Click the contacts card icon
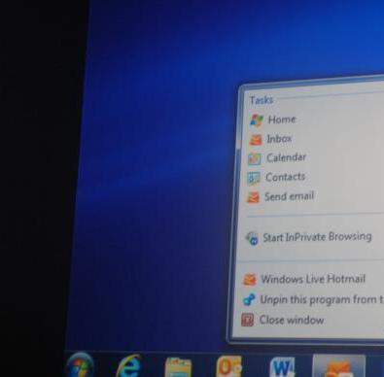This screenshot has width=384, height=377. [x=254, y=178]
